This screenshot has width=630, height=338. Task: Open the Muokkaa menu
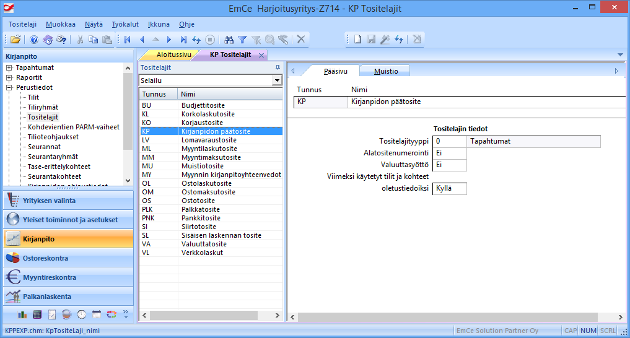coord(61,24)
